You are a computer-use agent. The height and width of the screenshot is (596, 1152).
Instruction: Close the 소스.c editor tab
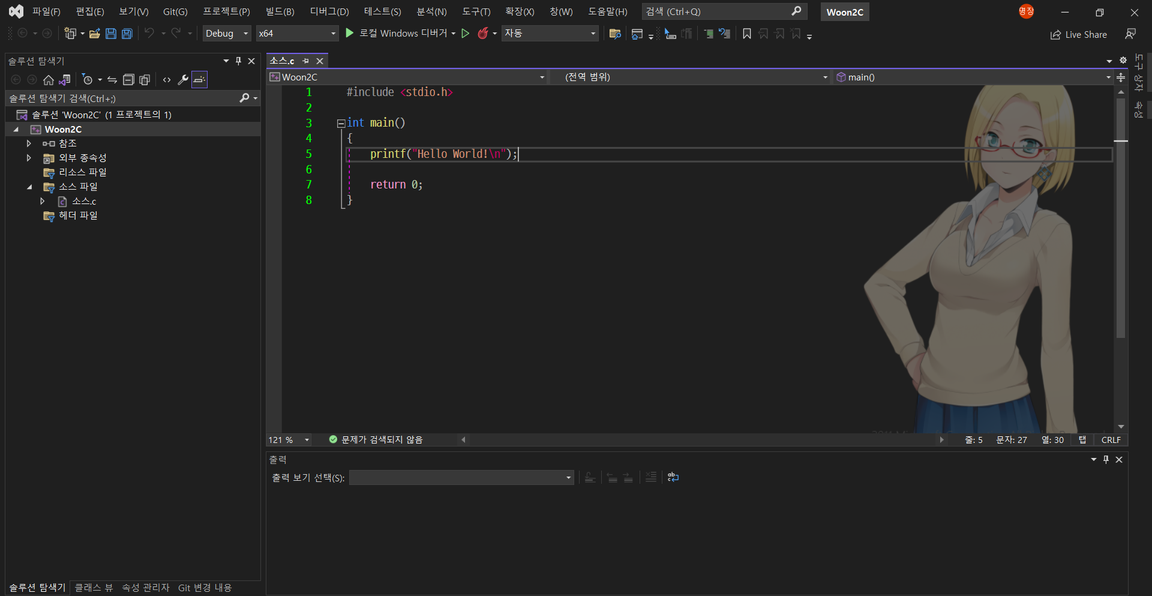tap(320, 61)
